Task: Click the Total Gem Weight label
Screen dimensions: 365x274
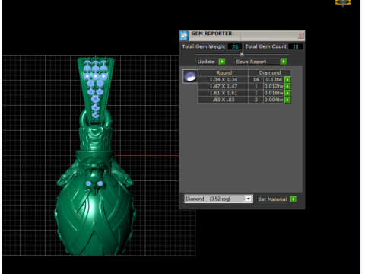Action: 204,46
